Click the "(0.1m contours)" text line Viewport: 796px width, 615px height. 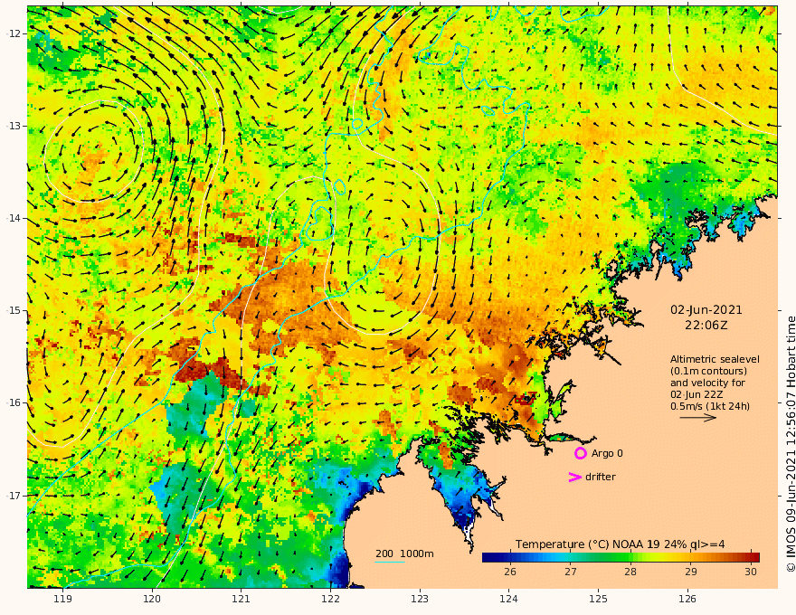(x=708, y=371)
